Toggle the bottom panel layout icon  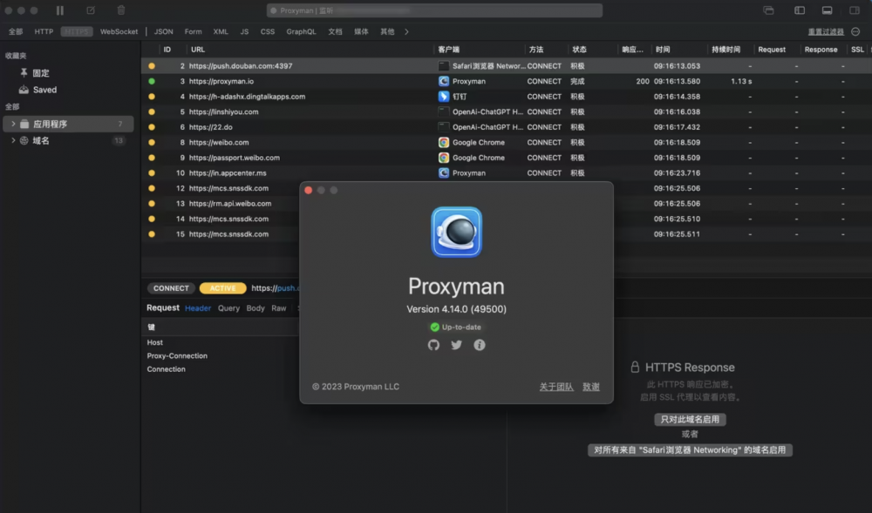[827, 10]
